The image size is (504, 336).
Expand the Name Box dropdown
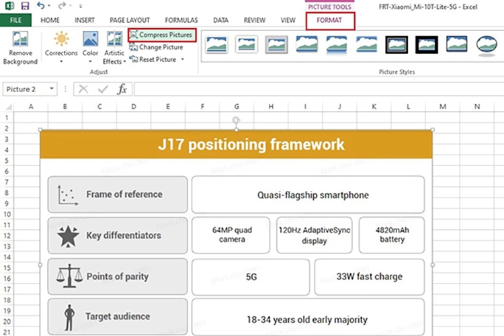[52, 89]
